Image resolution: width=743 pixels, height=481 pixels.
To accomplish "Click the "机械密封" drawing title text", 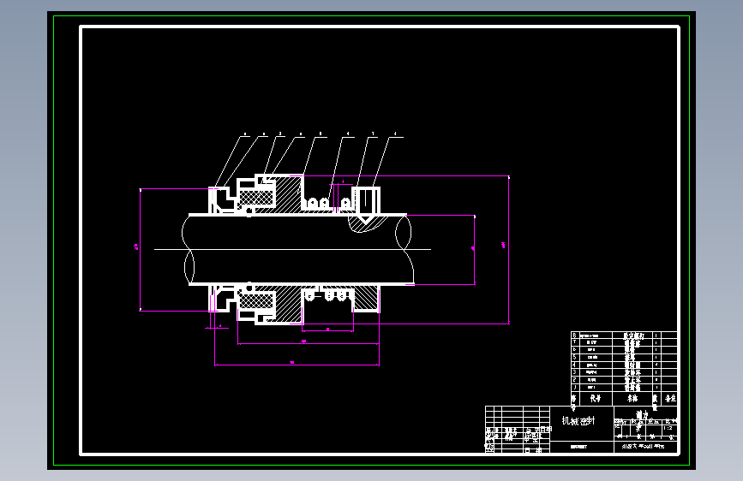I will [x=578, y=421].
